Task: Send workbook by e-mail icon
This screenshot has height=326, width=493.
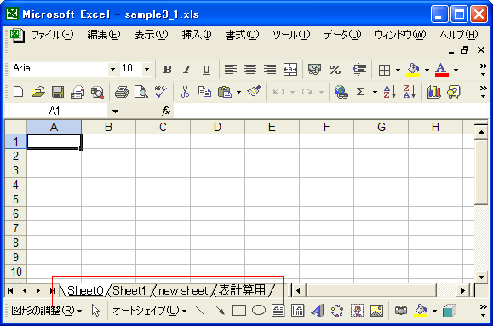Action: pos(77,92)
